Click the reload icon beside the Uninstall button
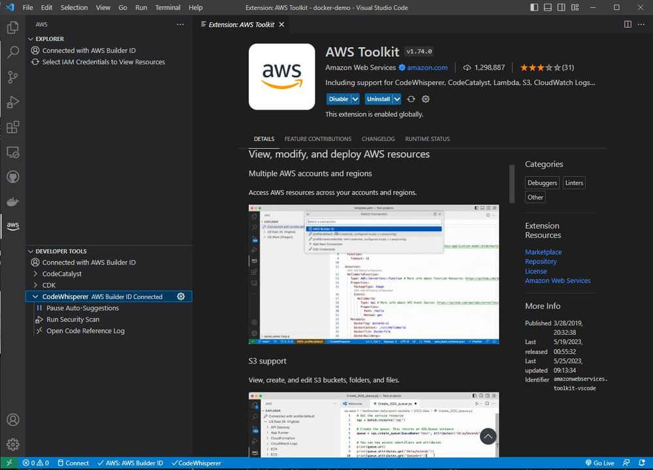This screenshot has width=653, height=470. point(411,99)
